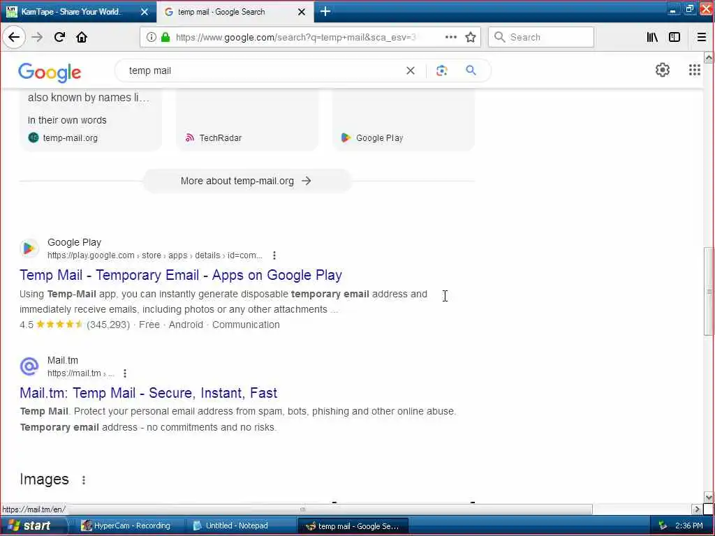
Task: Click the scroll down arrow
Action: 709,497
